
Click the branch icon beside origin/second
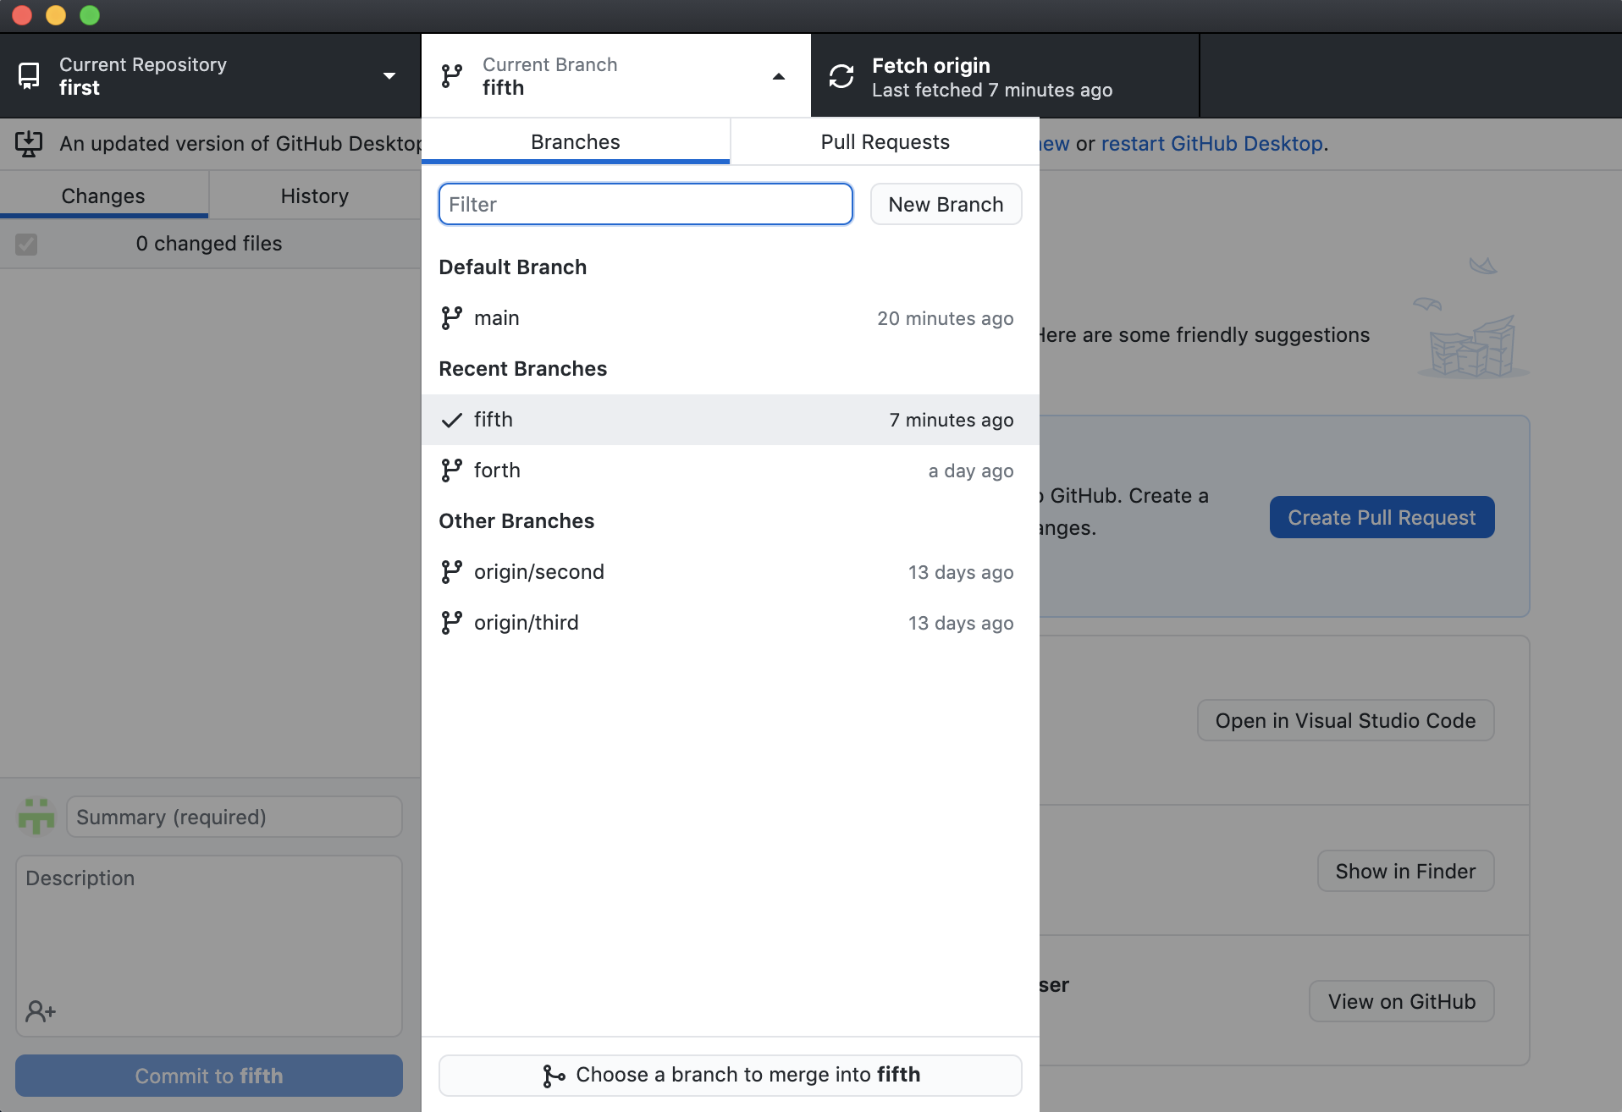click(452, 572)
